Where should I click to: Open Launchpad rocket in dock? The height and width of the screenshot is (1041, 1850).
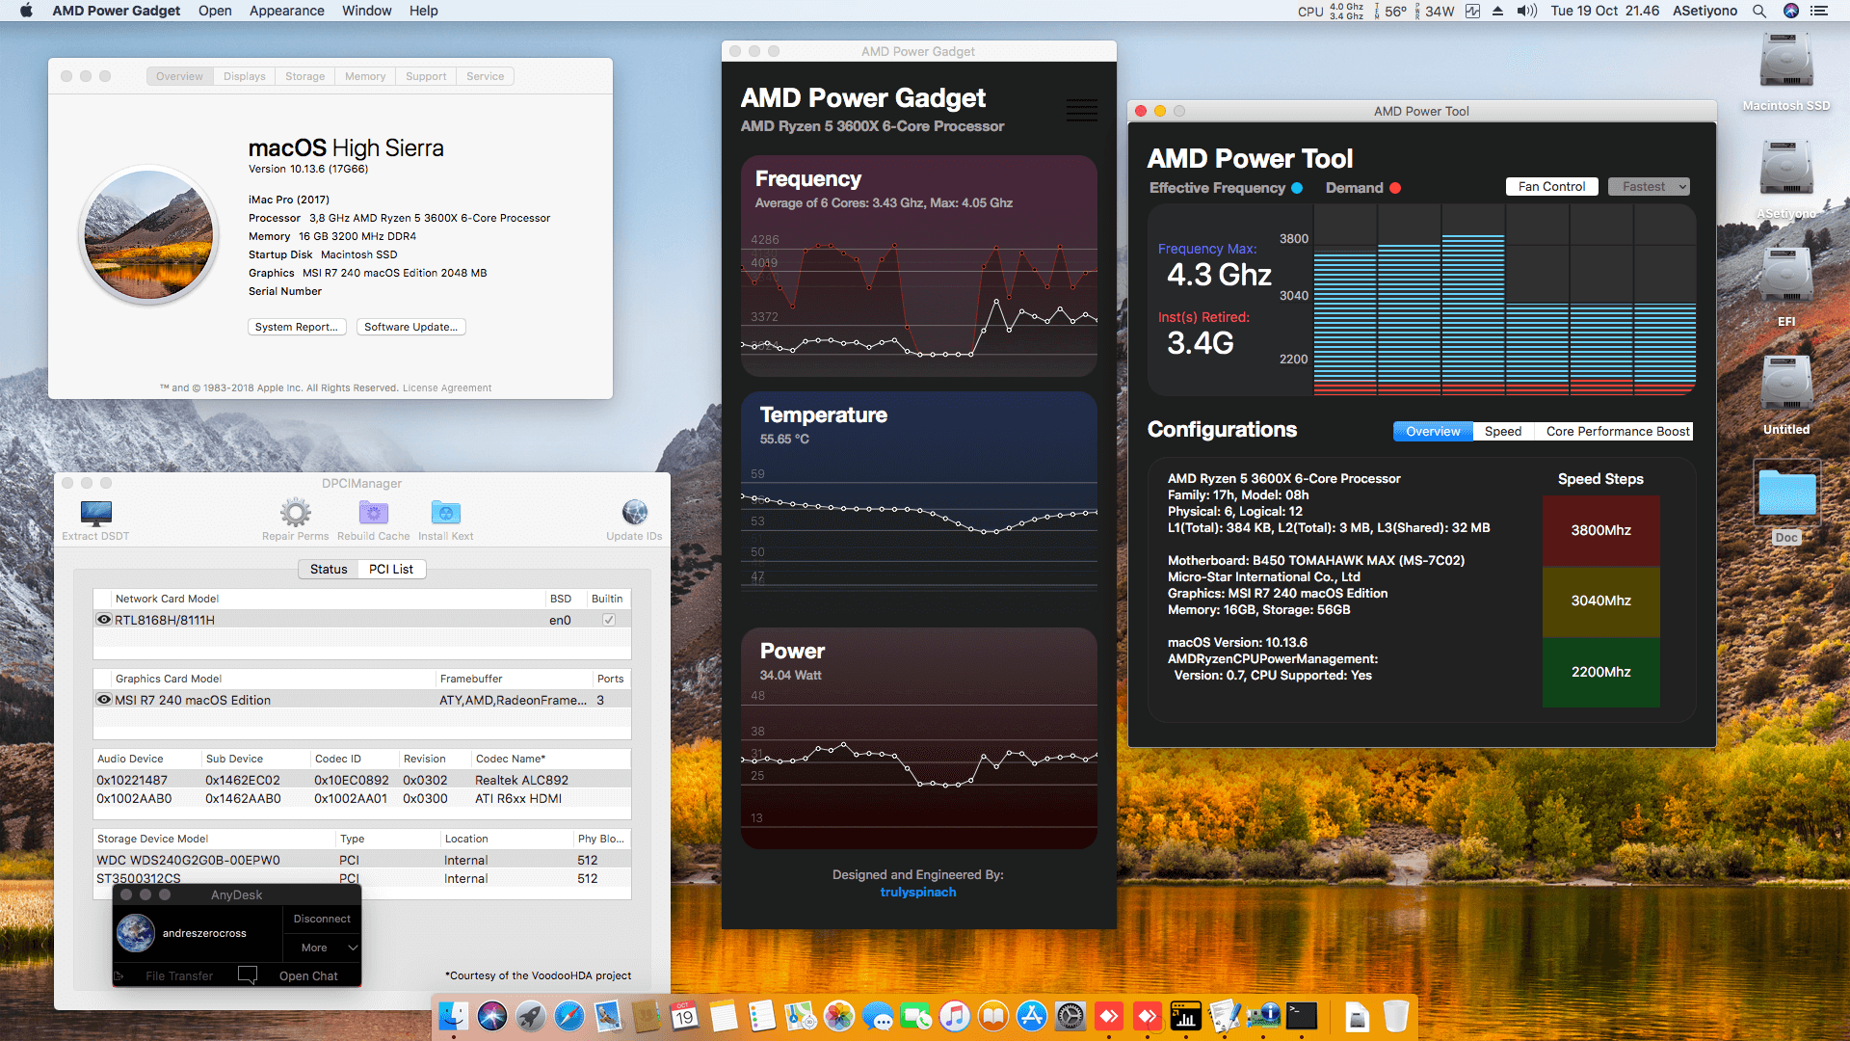(531, 1016)
